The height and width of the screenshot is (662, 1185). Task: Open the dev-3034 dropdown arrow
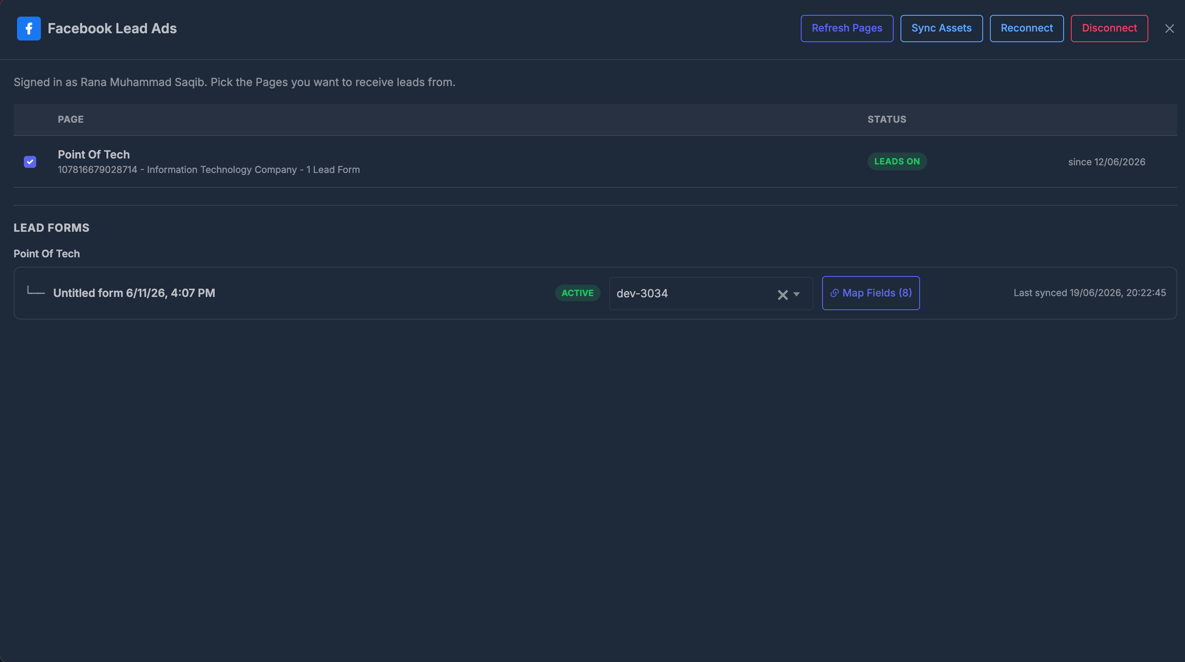[797, 294]
